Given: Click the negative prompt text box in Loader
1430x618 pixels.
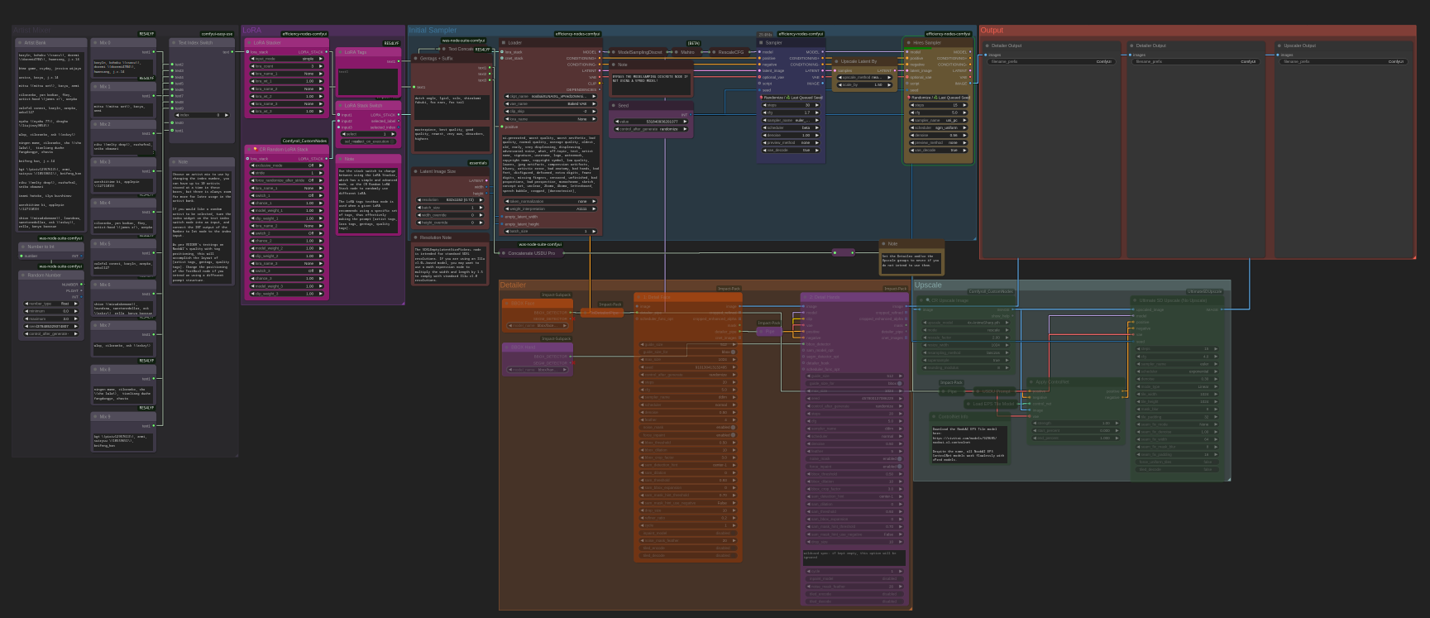Looking at the screenshot, I should (x=551, y=165).
